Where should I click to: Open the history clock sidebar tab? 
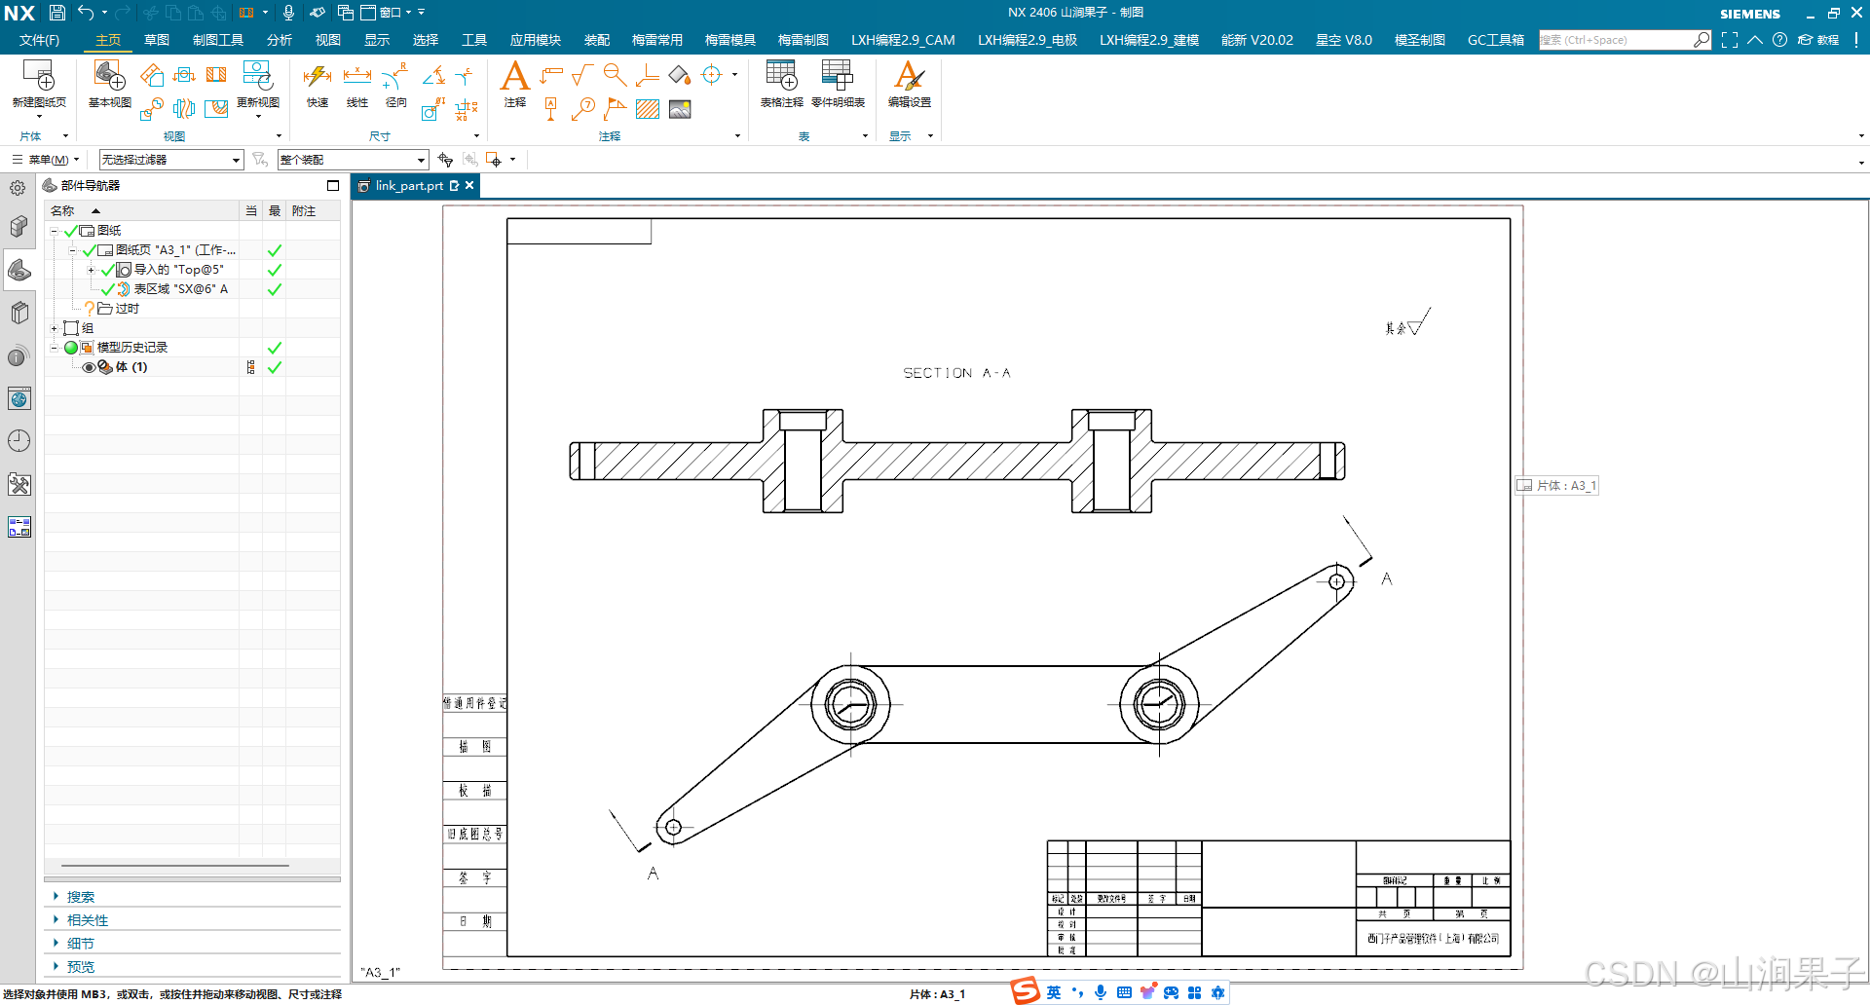19,441
